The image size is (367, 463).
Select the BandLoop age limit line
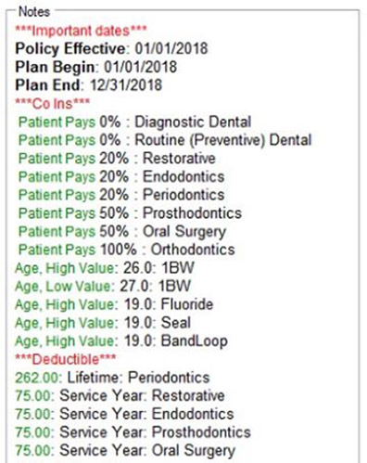(121, 341)
